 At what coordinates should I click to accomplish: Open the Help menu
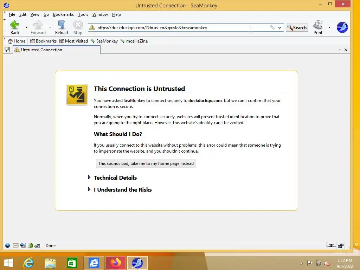[116, 14]
